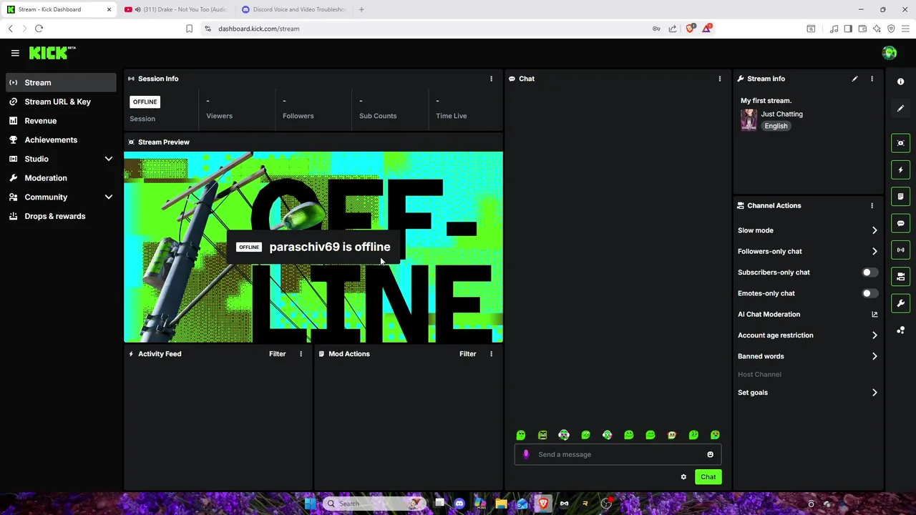Open chat settings gear icon

[683, 477]
